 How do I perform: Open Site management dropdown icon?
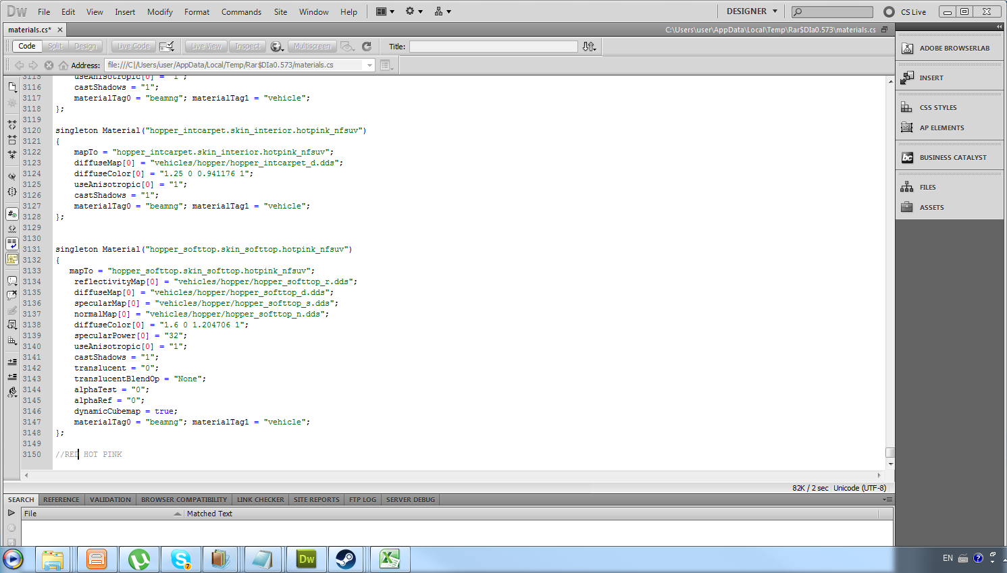click(x=443, y=11)
